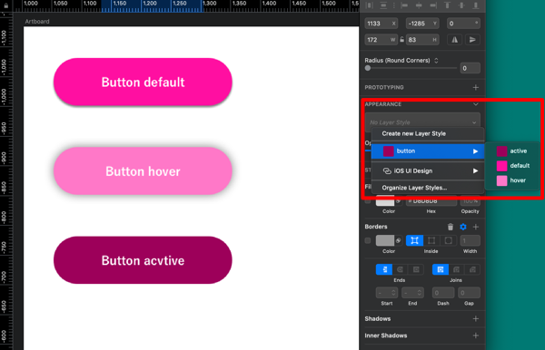
Task: Click the height H field
Action: (x=422, y=40)
